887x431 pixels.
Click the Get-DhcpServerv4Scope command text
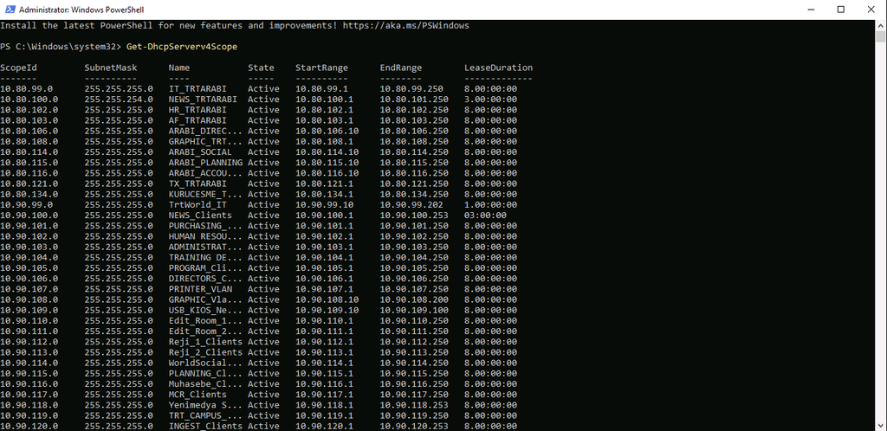(182, 47)
